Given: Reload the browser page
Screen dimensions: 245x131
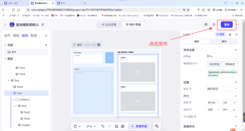Looking at the screenshot, I should [13, 10].
